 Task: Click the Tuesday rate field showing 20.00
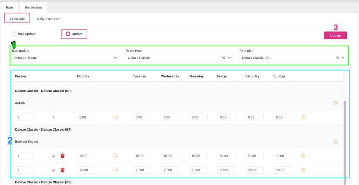pos(142,170)
